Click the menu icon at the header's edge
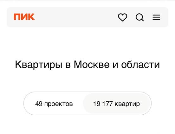175x134 pixels. click(x=156, y=17)
